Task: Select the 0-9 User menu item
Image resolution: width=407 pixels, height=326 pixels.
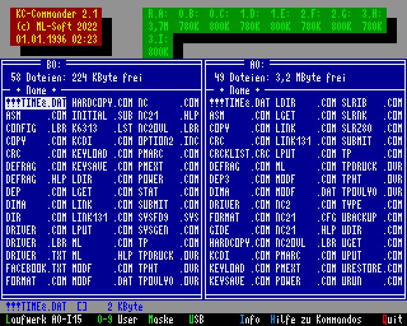Action: coord(117,320)
